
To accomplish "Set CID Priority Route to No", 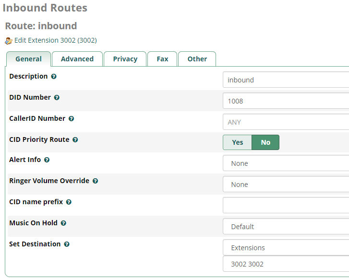I will tap(265, 142).
